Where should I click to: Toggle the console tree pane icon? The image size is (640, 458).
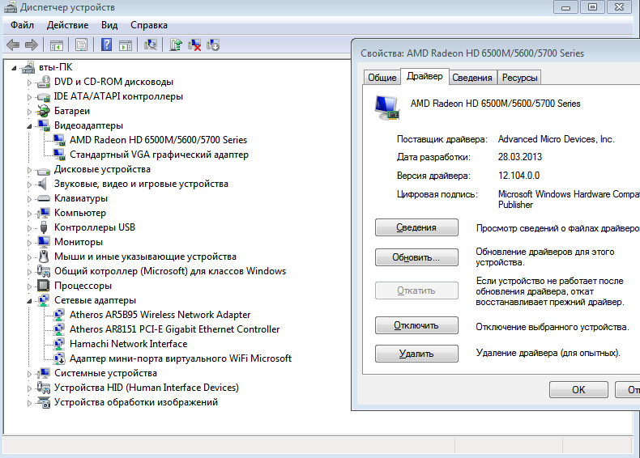(x=57, y=45)
